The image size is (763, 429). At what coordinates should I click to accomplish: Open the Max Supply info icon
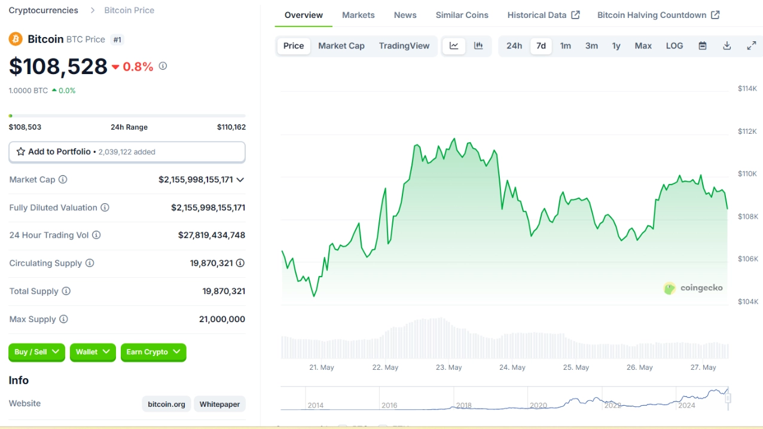63,319
